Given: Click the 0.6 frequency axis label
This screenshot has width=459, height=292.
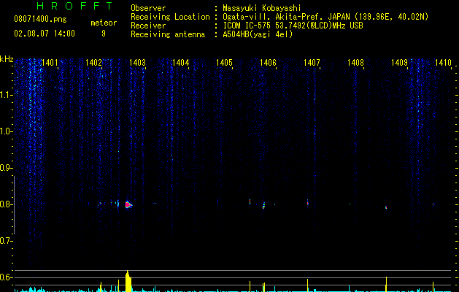Looking at the screenshot, I should pyautogui.click(x=6, y=277).
